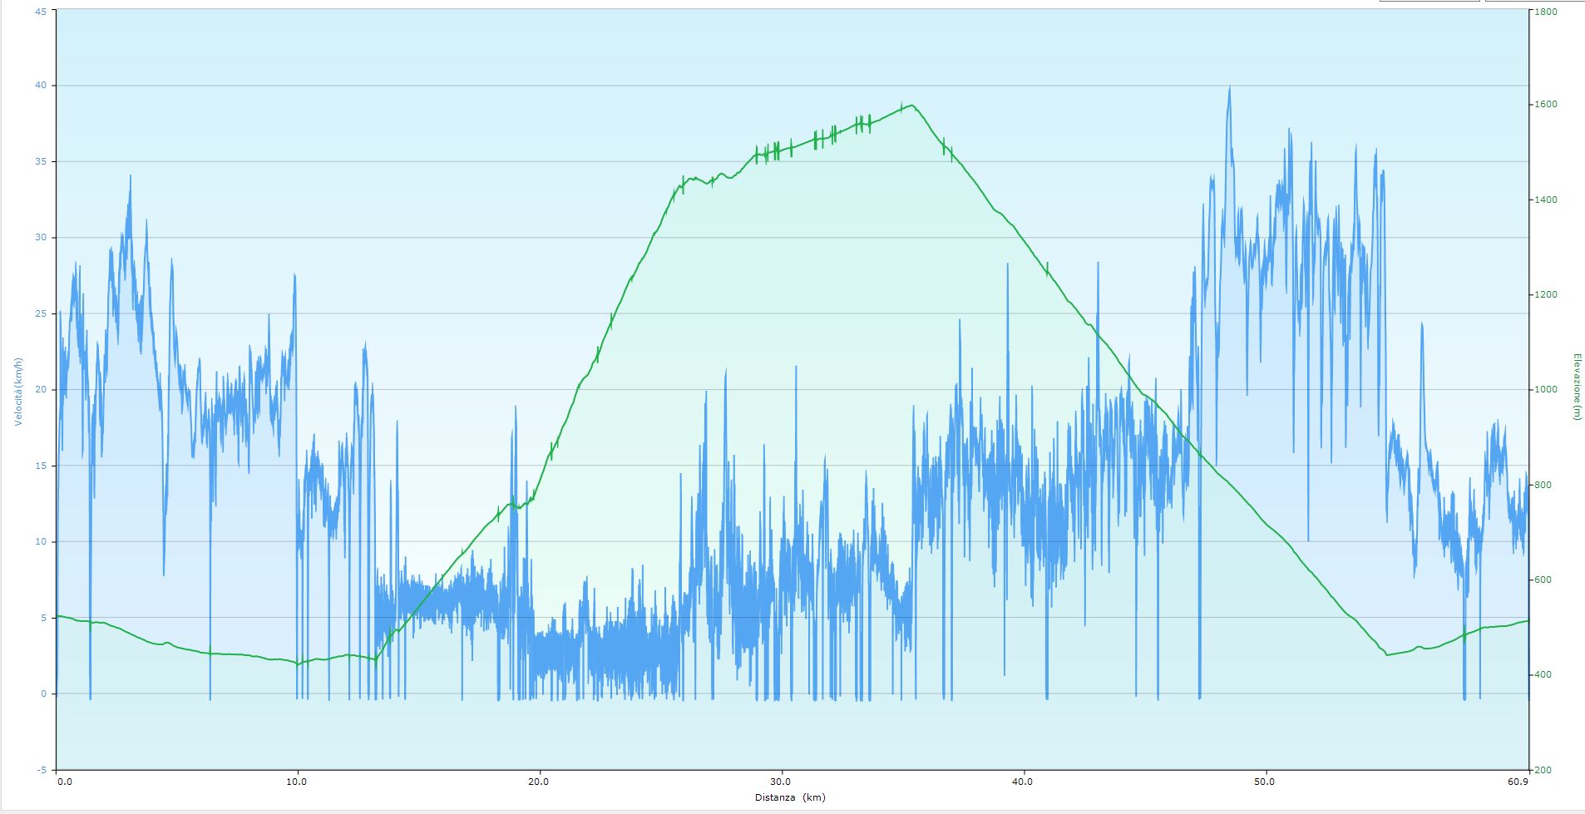Click the 1600 elevation axis label
Screen dimensions: 1585x814
pos(1546,105)
